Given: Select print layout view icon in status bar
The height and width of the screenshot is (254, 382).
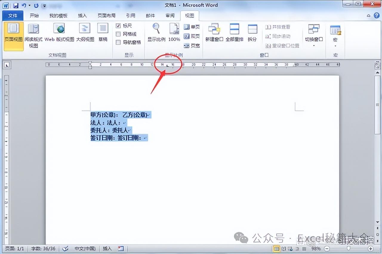Looking at the screenshot, I should tap(277, 248).
